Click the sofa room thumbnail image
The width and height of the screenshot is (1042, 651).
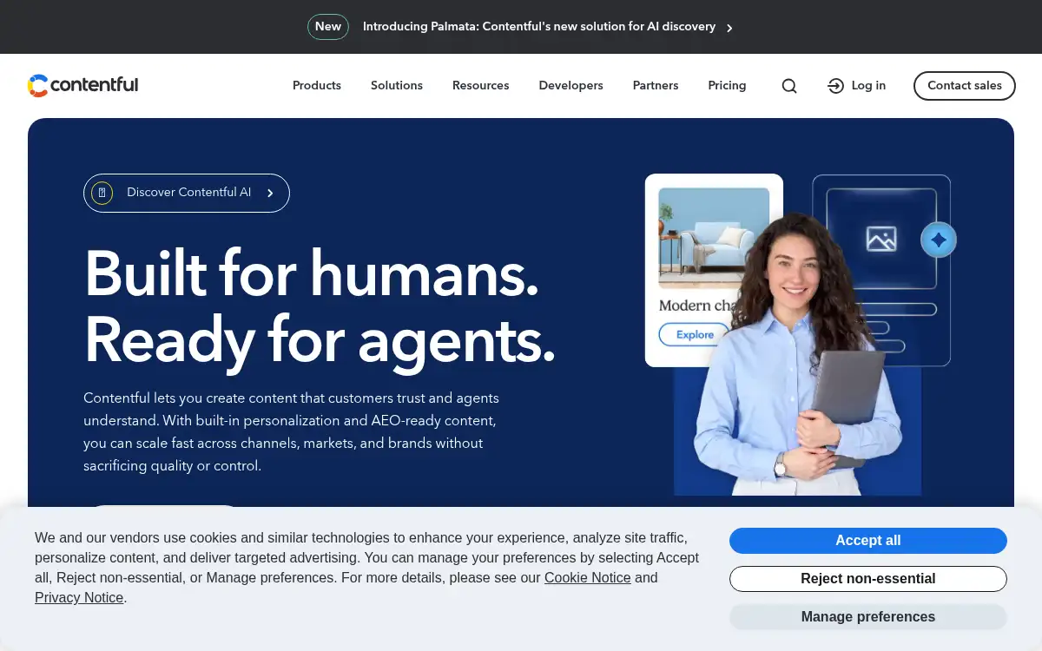(714, 238)
